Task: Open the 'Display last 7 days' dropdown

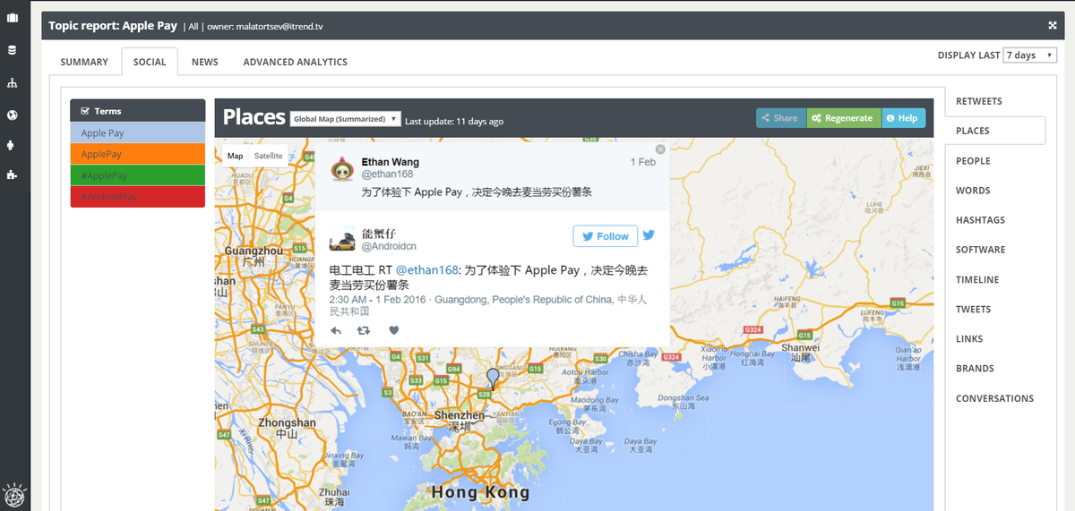Action: [1029, 55]
